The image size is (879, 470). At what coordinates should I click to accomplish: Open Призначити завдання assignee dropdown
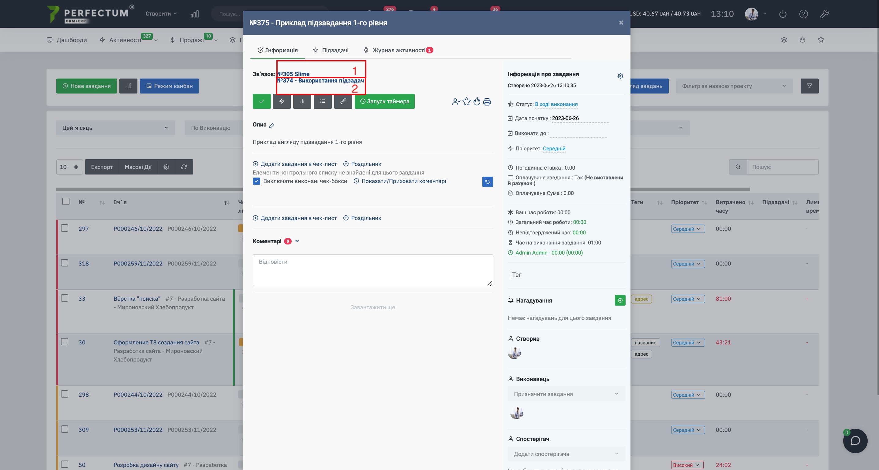tap(567, 394)
